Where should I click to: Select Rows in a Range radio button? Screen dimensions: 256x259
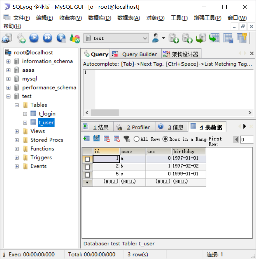point(165,139)
